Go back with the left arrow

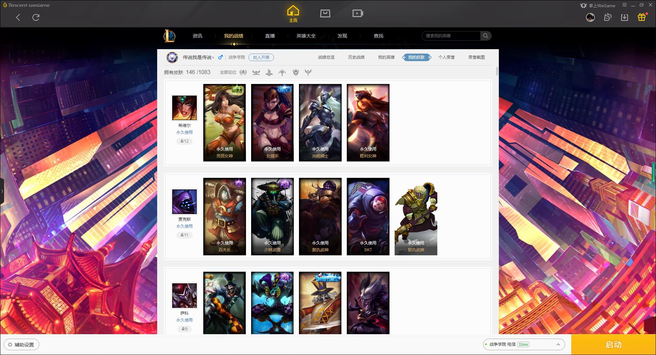(18, 17)
